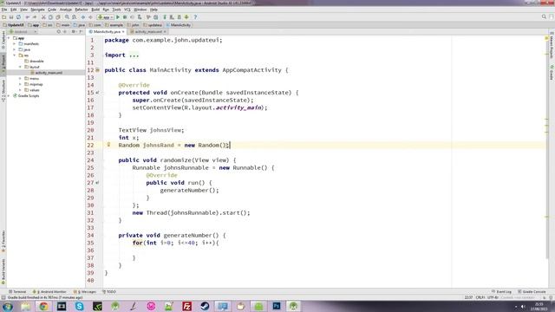Image resolution: width=555 pixels, height=312 pixels.
Task: Select the MainActivity.java editor tab
Action: pyautogui.click(x=107, y=31)
